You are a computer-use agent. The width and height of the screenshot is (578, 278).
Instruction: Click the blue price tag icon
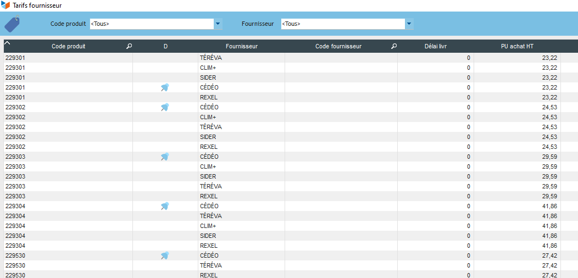12,24
